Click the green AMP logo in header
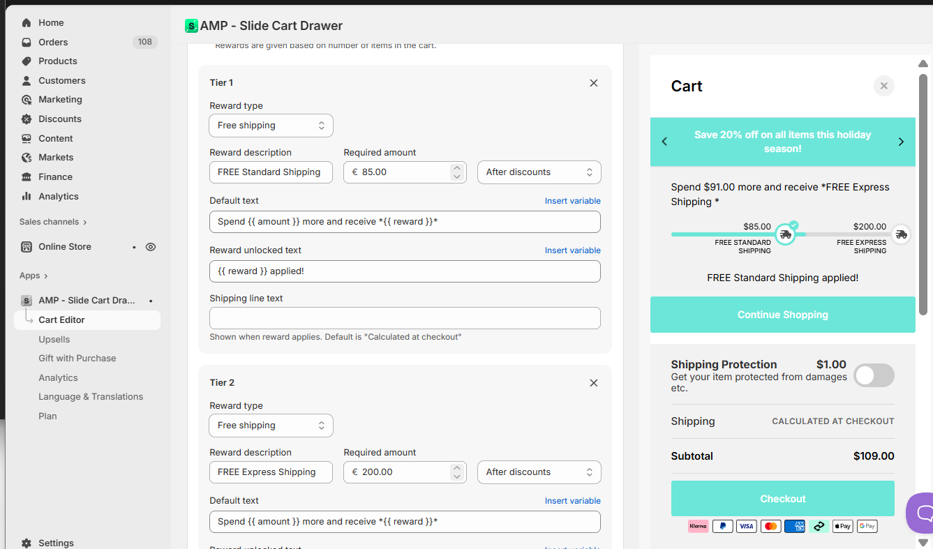Image resolution: width=933 pixels, height=549 pixels. click(x=191, y=26)
